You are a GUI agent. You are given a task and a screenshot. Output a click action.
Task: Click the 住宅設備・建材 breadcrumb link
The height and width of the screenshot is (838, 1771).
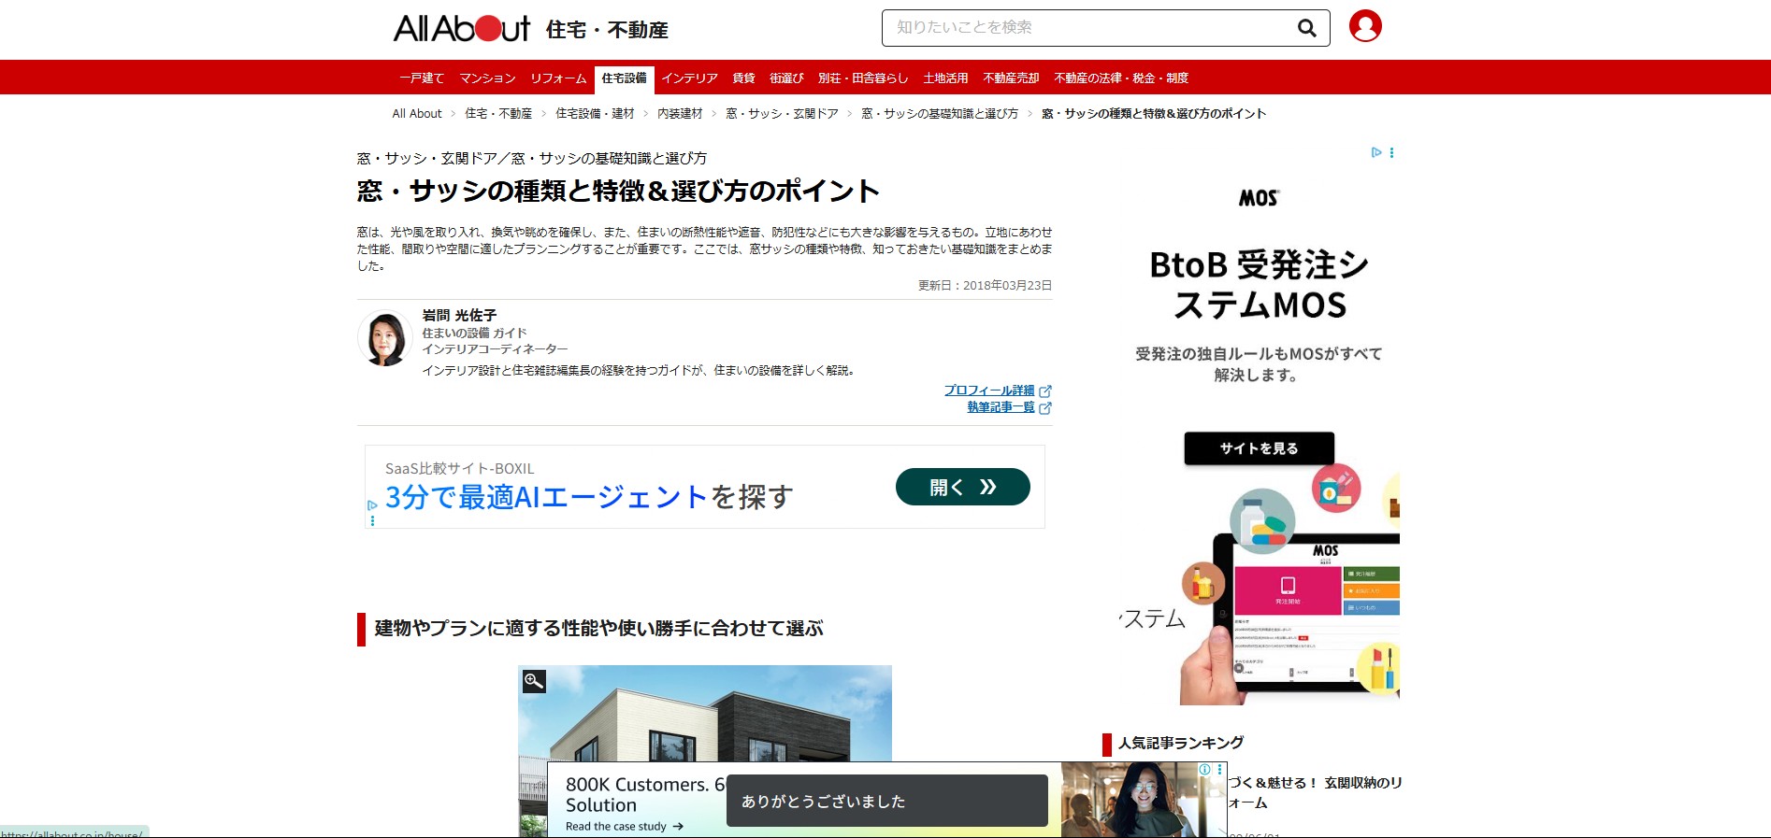[x=595, y=114]
